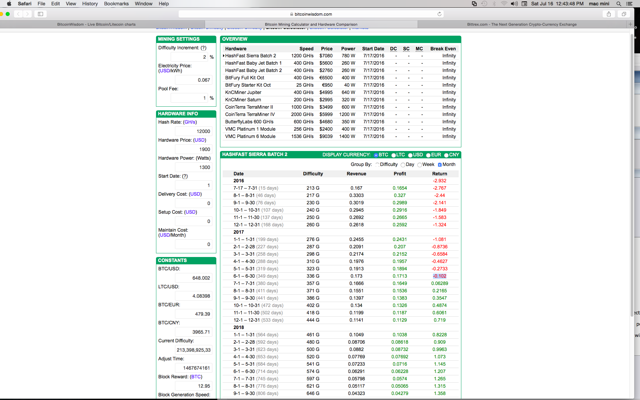The height and width of the screenshot is (400, 640).
Task: Select the VMC Platinum 6 Module row
Action: coord(340,136)
